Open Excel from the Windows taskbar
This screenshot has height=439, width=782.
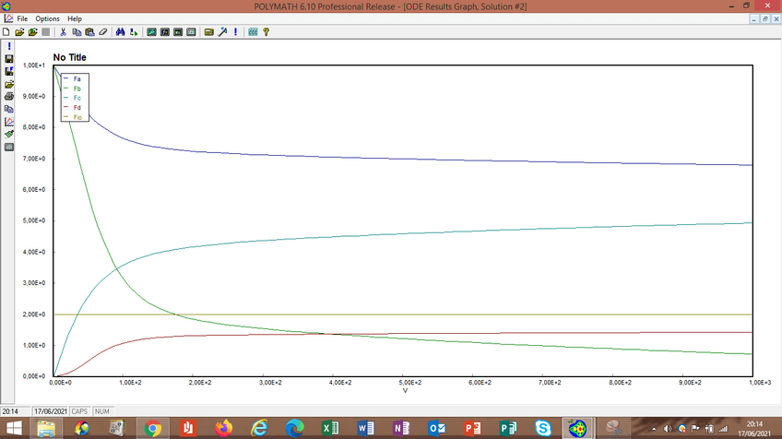point(329,428)
